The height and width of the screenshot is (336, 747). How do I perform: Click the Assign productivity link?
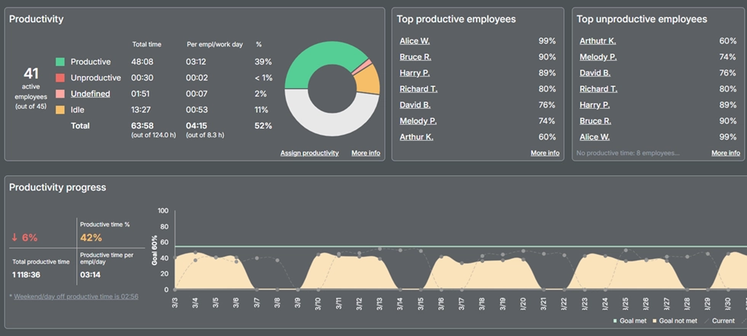click(309, 153)
